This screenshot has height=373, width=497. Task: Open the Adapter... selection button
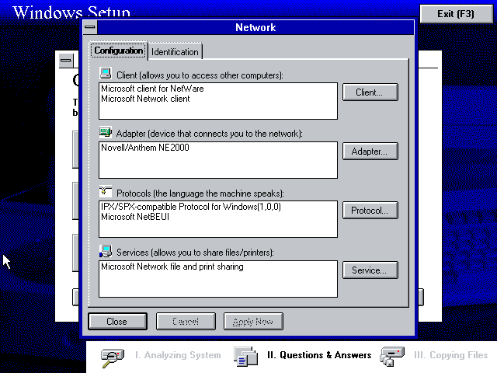[x=370, y=152]
